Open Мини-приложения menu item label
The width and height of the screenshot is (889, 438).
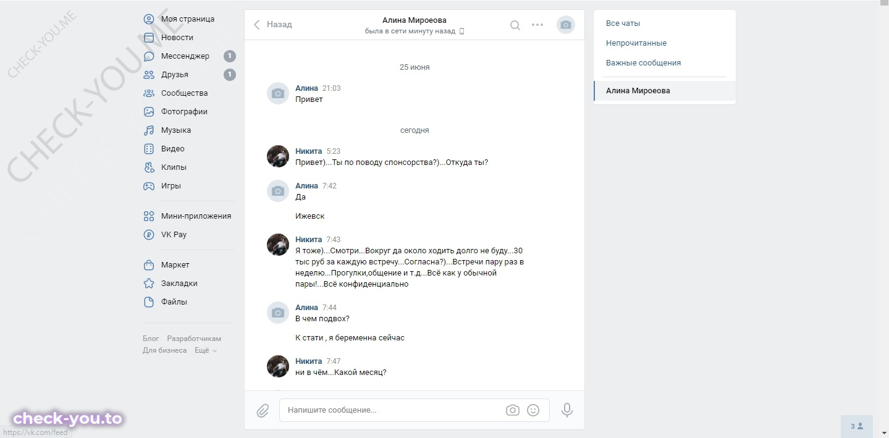[196, 216]
